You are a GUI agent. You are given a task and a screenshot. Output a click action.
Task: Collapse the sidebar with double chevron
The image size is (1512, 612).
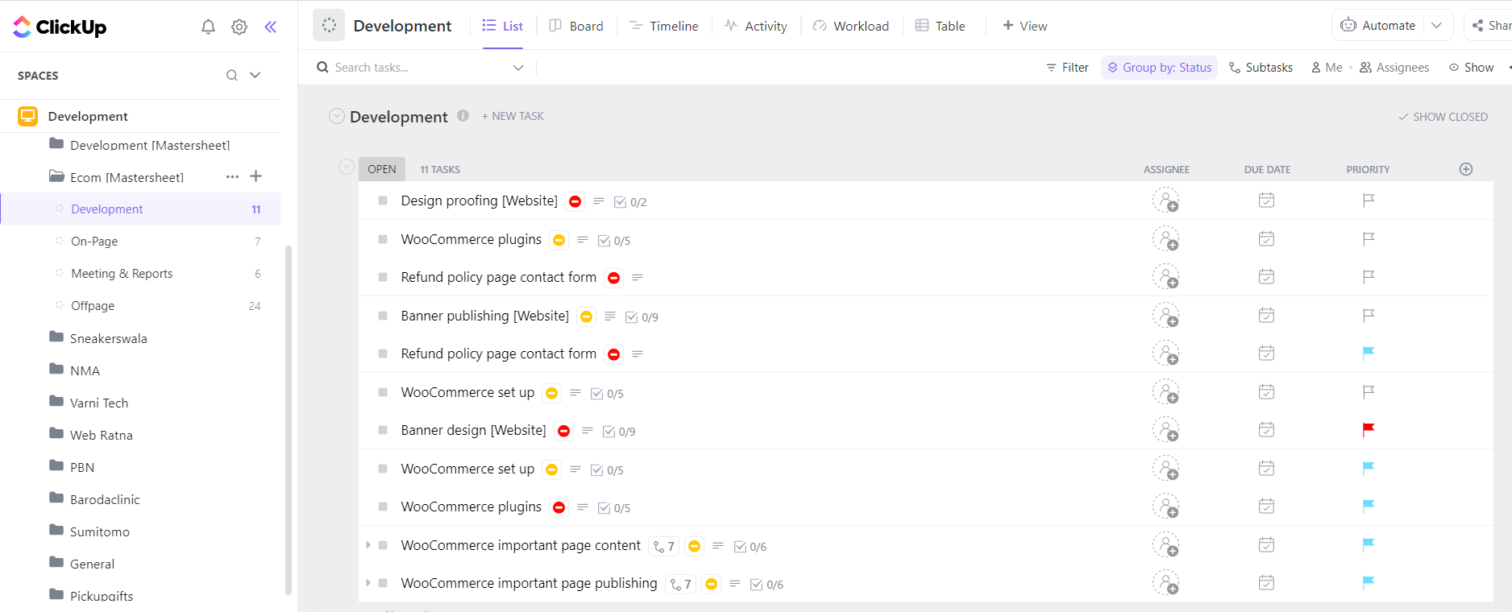point(271,27)
